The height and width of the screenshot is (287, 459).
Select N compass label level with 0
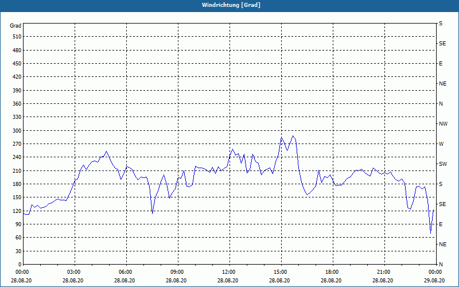click(x=441, y=264)
